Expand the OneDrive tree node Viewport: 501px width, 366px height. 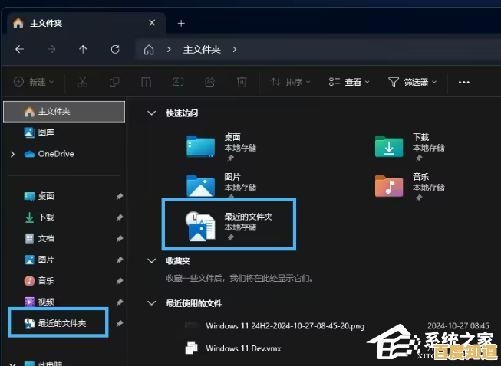pos(13,154)
